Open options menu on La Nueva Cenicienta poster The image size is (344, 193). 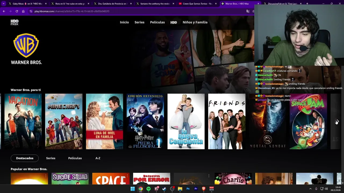point(202,96)
